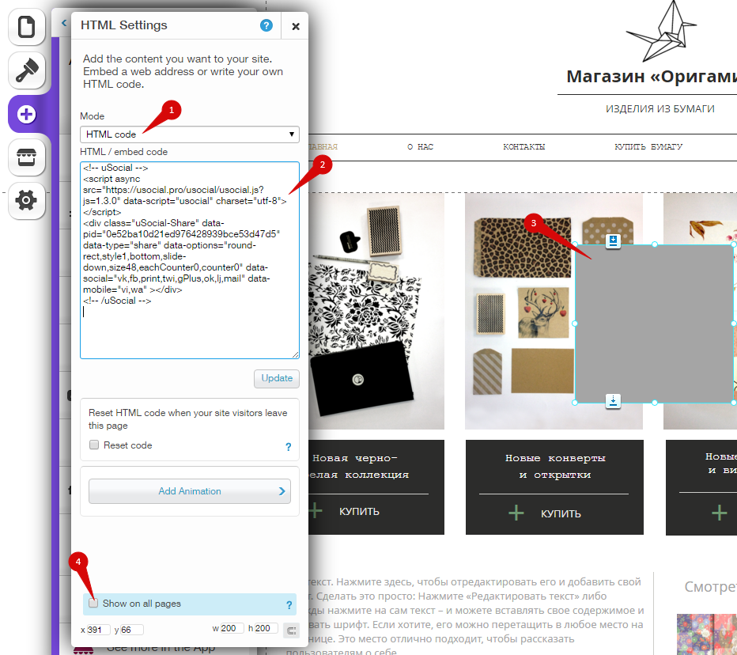Screen dimensions: 737x655
Task: Open the App Market store icon
Action: click(26, 157)
